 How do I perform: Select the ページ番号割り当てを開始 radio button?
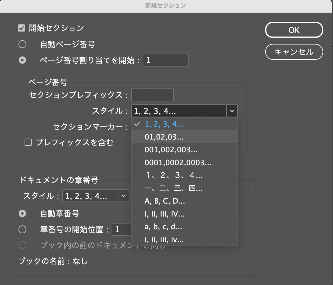click(x=22, y=60)
